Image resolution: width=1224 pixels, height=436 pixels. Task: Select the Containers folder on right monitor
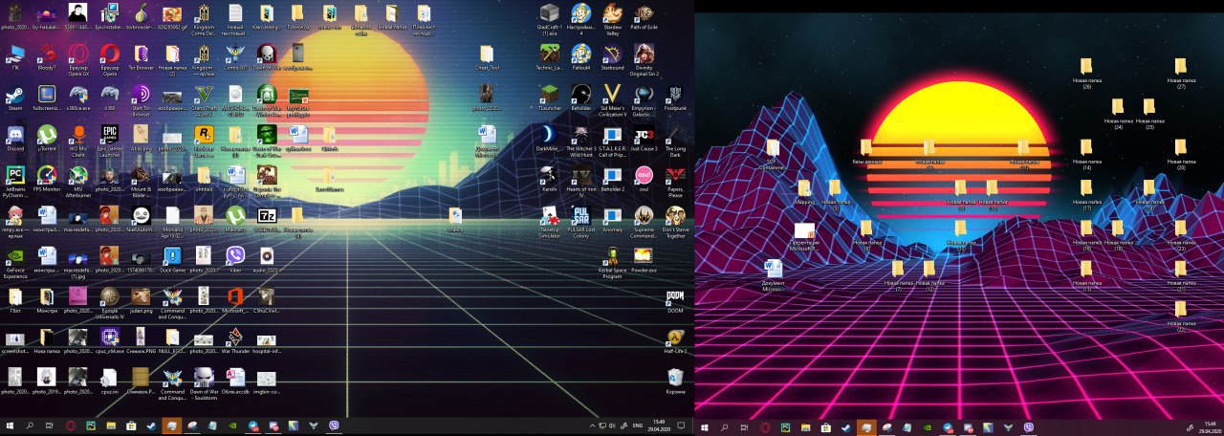click(773, 153)
